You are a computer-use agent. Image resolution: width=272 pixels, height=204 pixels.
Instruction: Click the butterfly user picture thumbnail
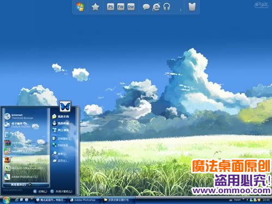point(65,106)
